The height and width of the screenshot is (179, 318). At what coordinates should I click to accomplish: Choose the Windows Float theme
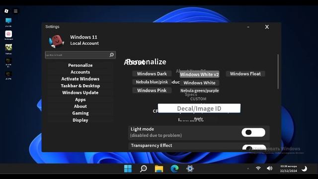coord(245,74)
